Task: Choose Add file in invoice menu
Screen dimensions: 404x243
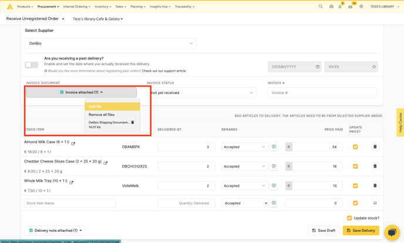Action: [112, 106]
